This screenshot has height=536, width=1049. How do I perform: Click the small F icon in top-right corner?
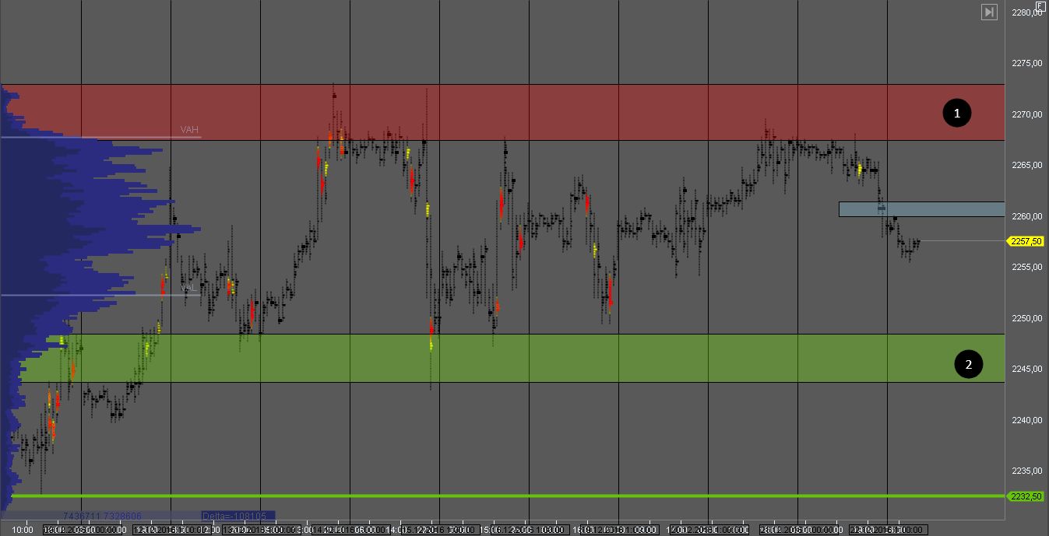click(x=1040, y=5)
